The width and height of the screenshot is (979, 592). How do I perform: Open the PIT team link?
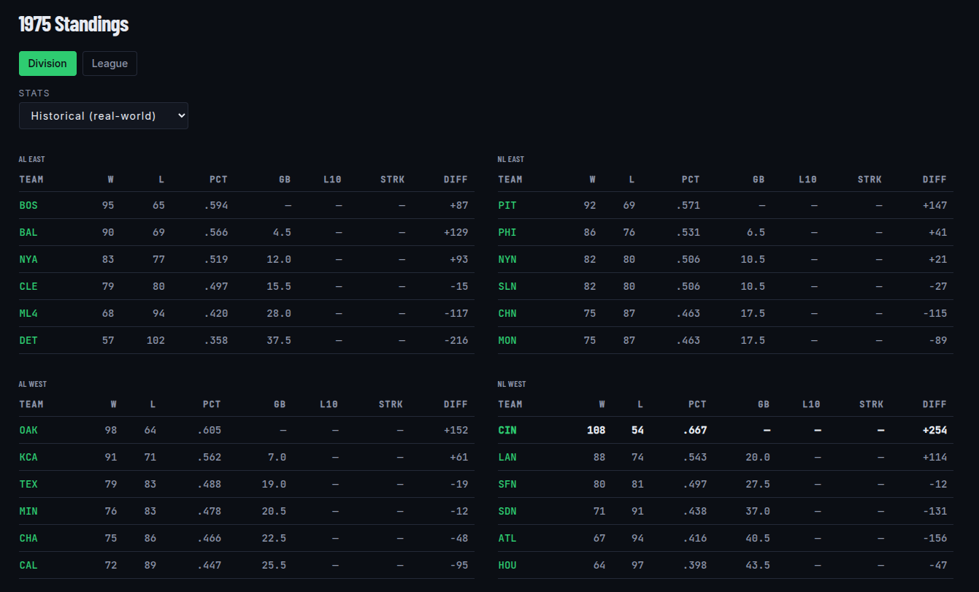(507, 206)
